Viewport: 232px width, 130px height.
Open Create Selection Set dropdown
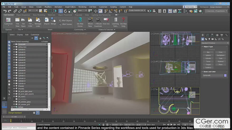pyautogui.click(x=137, y=10)
